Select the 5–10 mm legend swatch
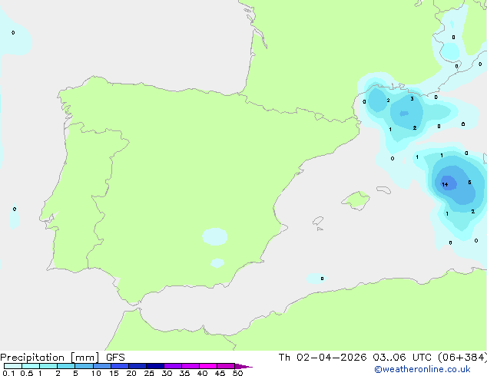Screen dimensions: 487x376 (x=84, y=366)
